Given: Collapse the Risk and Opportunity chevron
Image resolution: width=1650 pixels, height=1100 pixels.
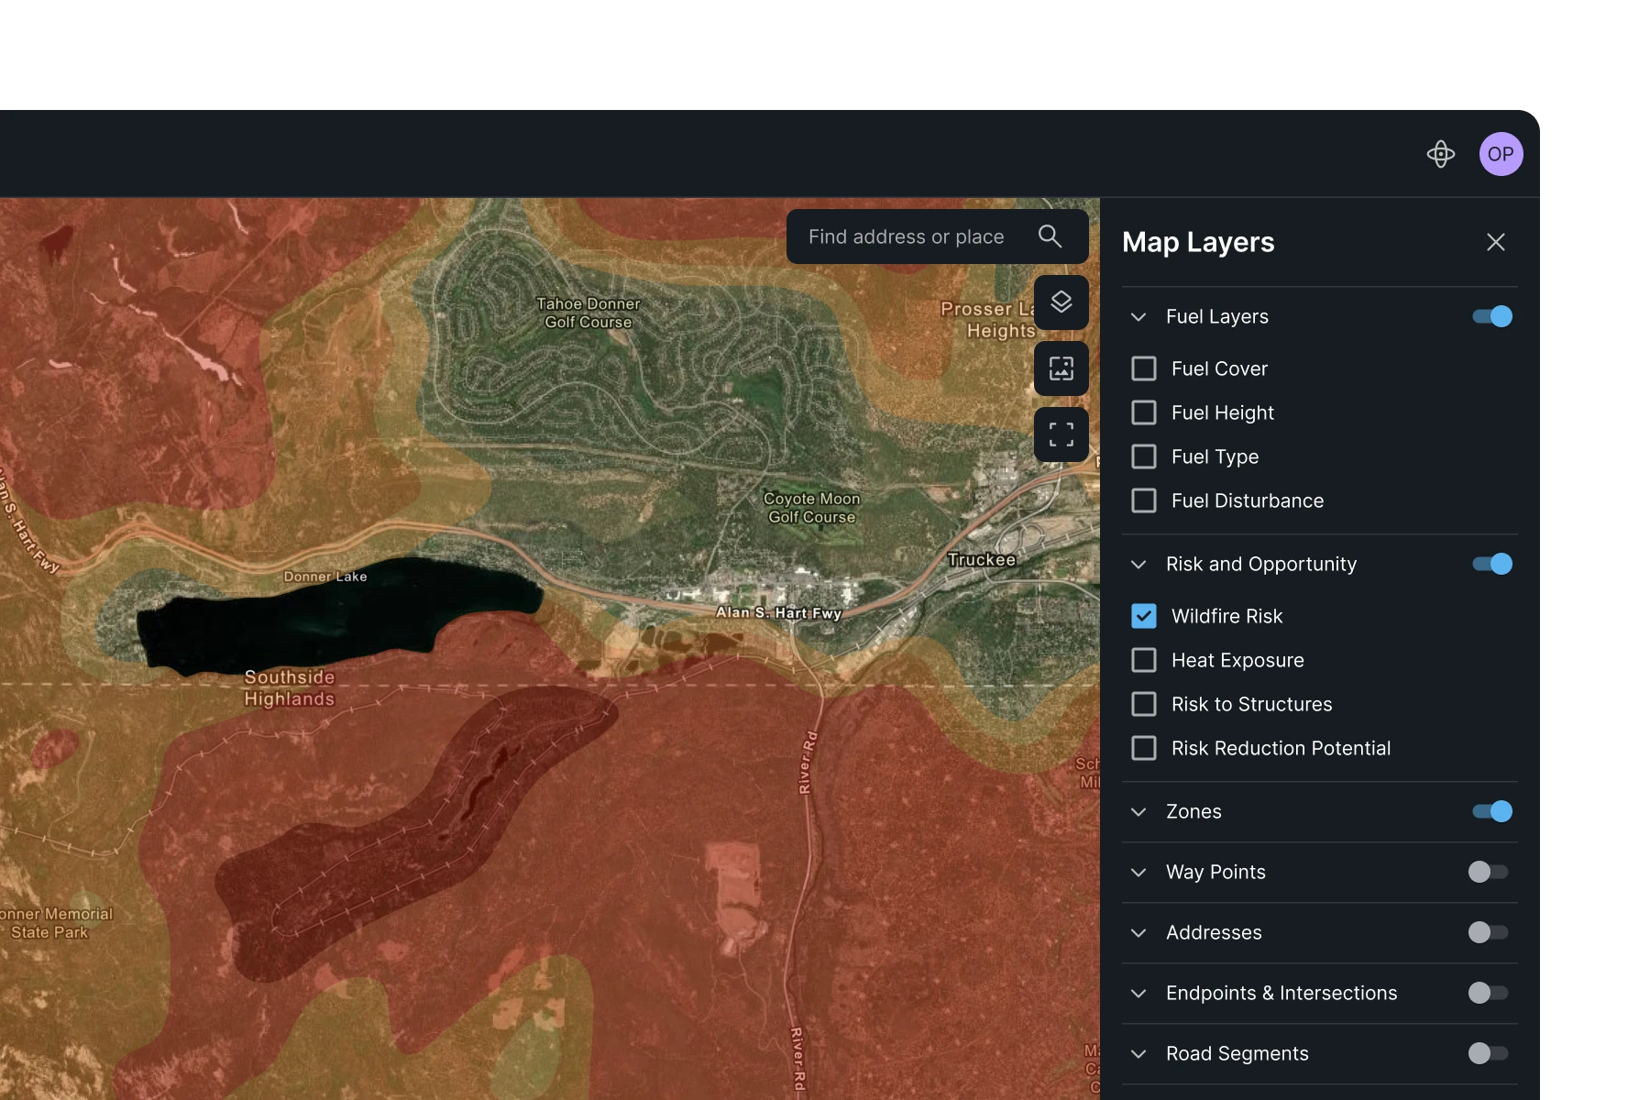Looking at the screenshot, I should click(x=1138, y=564).
